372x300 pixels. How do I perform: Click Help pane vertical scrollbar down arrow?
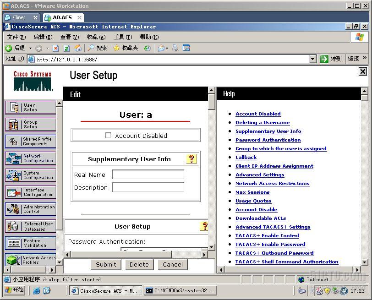pyautogui.click(x=364, y=262)
